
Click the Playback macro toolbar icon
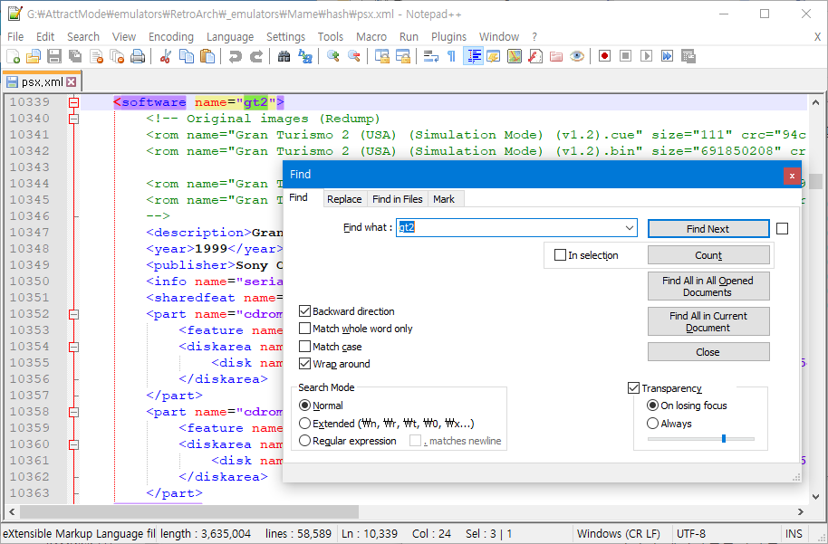point(646,56)
